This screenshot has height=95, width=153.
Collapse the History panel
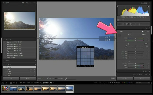coord(4,64)
